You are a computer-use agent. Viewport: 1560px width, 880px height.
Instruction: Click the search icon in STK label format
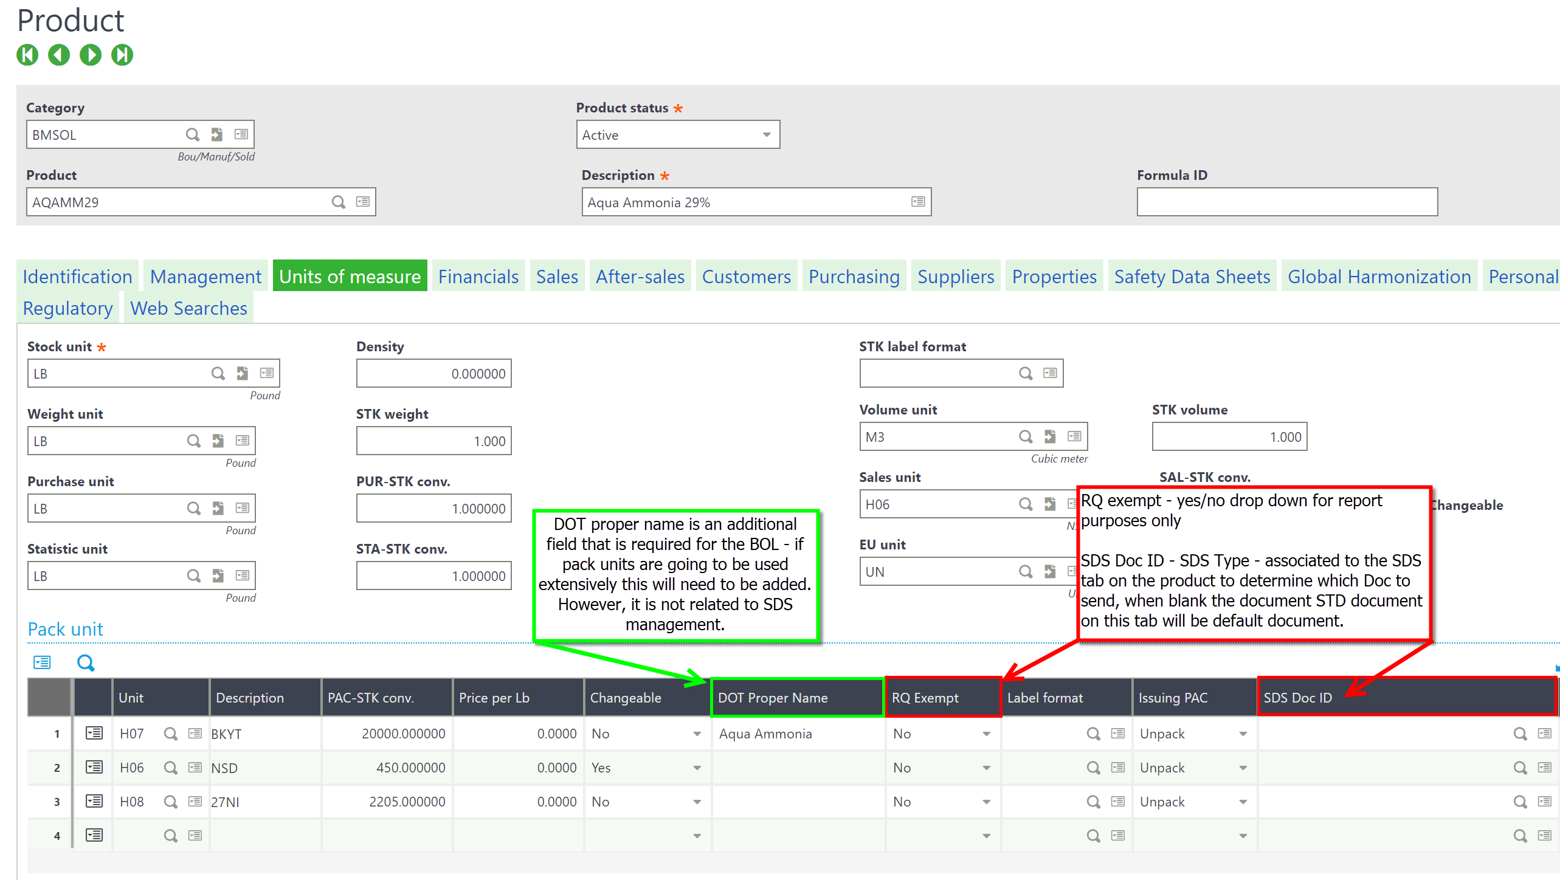1026,373
